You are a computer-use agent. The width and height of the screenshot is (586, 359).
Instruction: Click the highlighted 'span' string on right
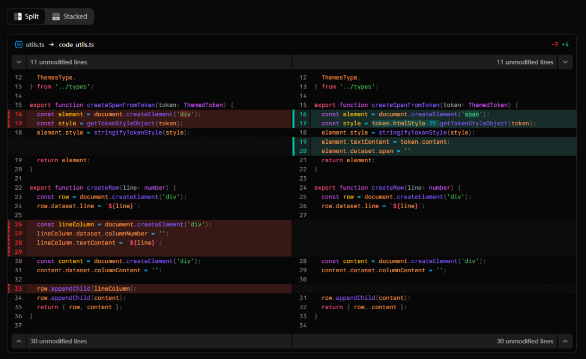click(472, 114)
